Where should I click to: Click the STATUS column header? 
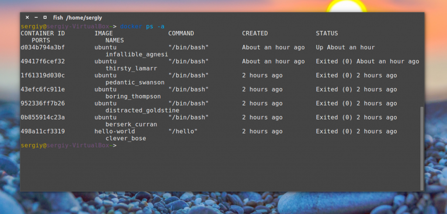click(x=327, y=33)
